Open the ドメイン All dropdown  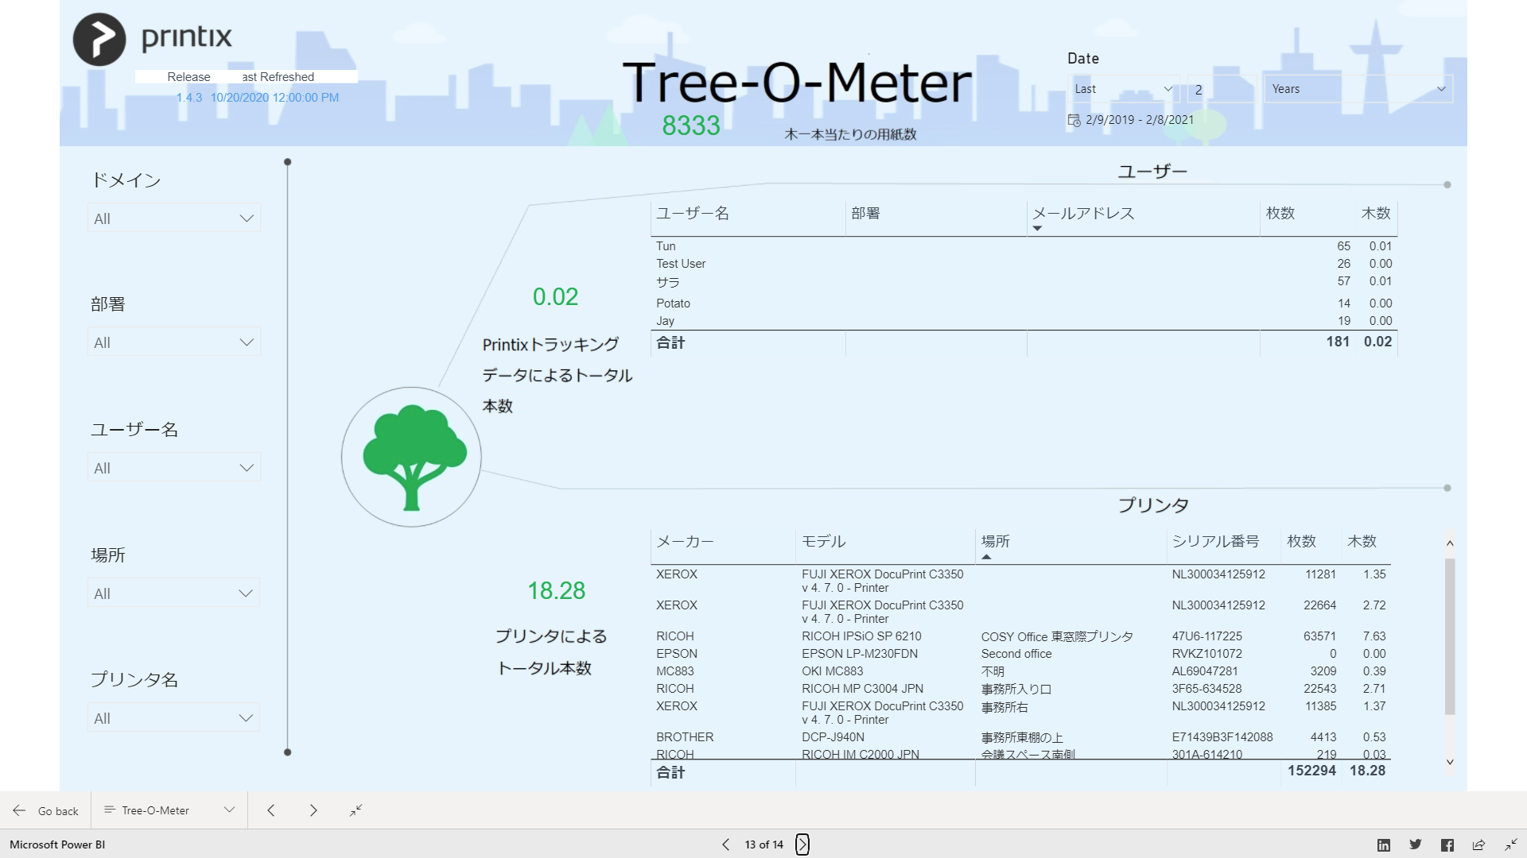pyautogui.click(x=173, y=218)
